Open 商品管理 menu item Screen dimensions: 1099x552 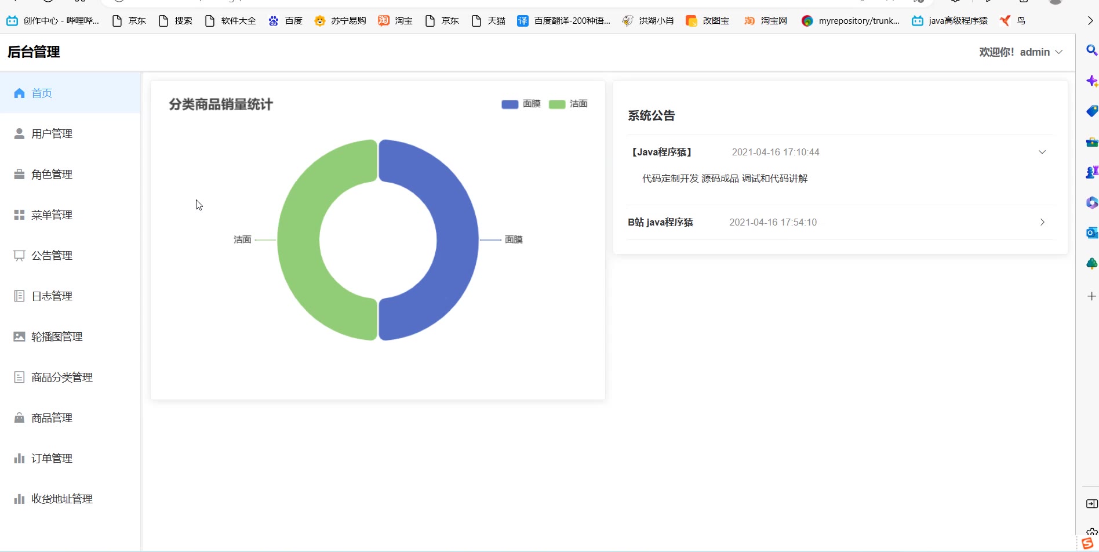70,417
